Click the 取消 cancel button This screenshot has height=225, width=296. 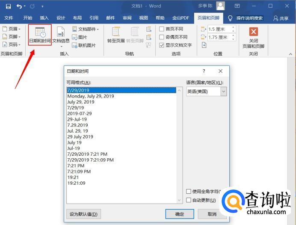coord(212,214)
